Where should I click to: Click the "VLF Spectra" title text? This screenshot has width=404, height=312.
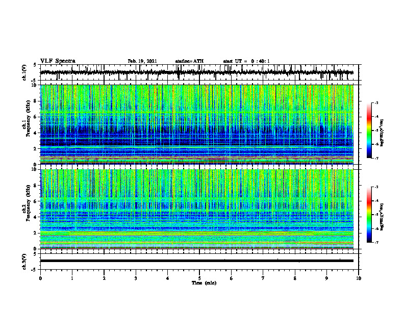[58, 61]
